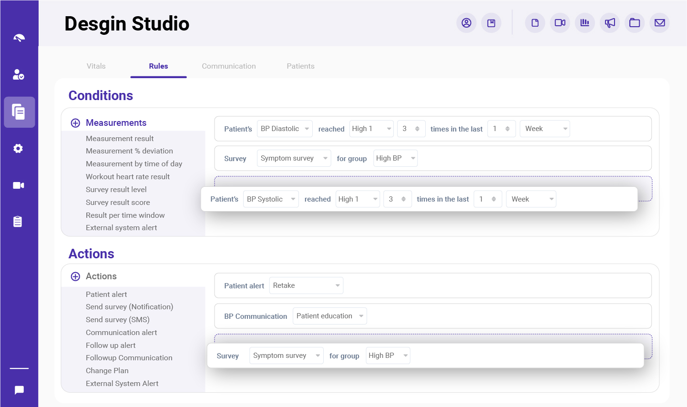Screen dimensions: 687x407
Task: Select External system alert condition
Action: (122, 228)
